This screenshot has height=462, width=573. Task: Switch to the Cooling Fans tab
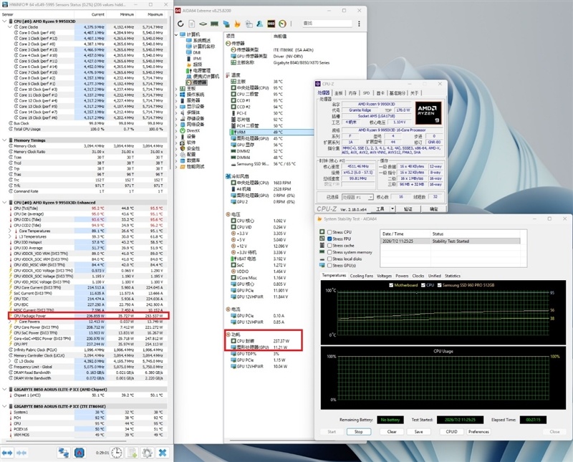click(362, 276)
